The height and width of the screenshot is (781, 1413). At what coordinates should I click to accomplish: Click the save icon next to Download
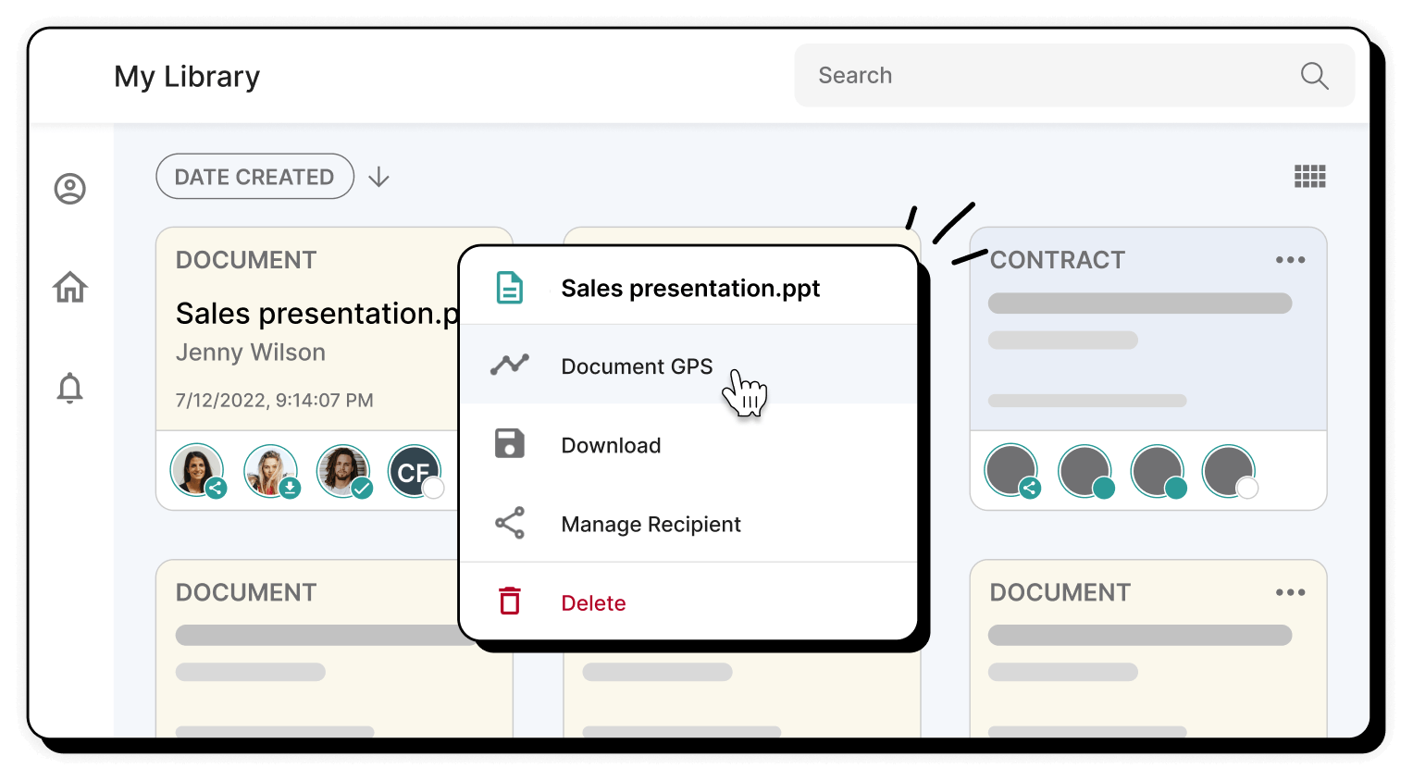tap(510, 444)
